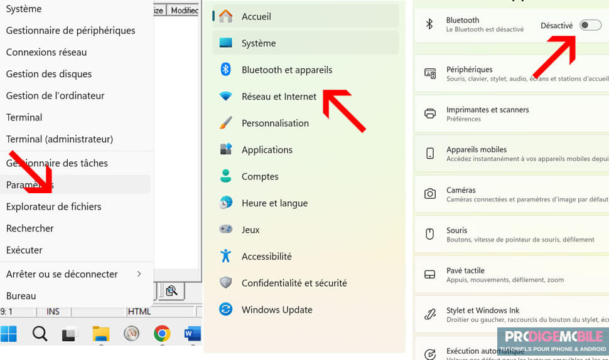Screen dimensions: 609x360
Task: Select Exécuter in the context menu
Action: [x=24, y=250]
